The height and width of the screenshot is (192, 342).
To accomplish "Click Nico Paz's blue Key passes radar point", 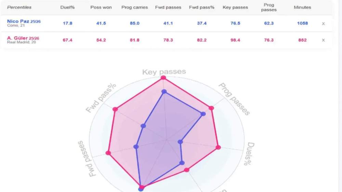I will point(164,91).
